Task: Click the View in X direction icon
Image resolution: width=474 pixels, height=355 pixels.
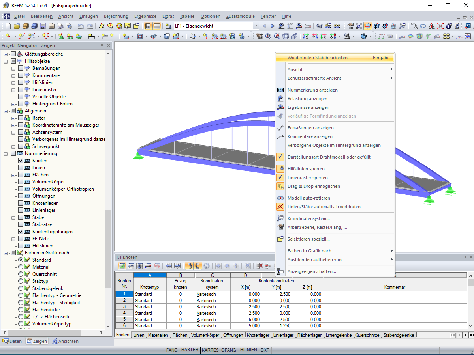Action: tap(306, 36)
